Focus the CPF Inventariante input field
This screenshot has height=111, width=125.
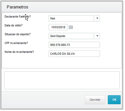pos(74,45)
